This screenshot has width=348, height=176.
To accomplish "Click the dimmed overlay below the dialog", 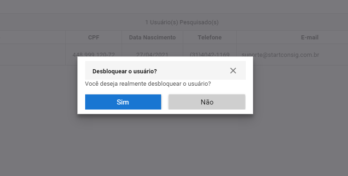I will point(165,144).
